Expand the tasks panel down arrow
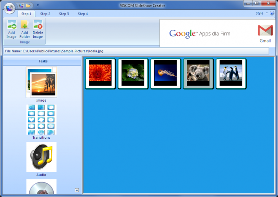 [77, 190]
